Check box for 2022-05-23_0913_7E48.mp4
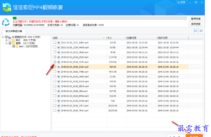 click(55, 52)
